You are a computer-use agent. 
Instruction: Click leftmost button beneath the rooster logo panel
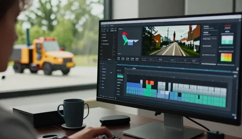[x=118, y=59]
